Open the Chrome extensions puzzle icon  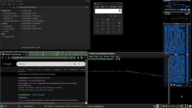coord(78,58)
